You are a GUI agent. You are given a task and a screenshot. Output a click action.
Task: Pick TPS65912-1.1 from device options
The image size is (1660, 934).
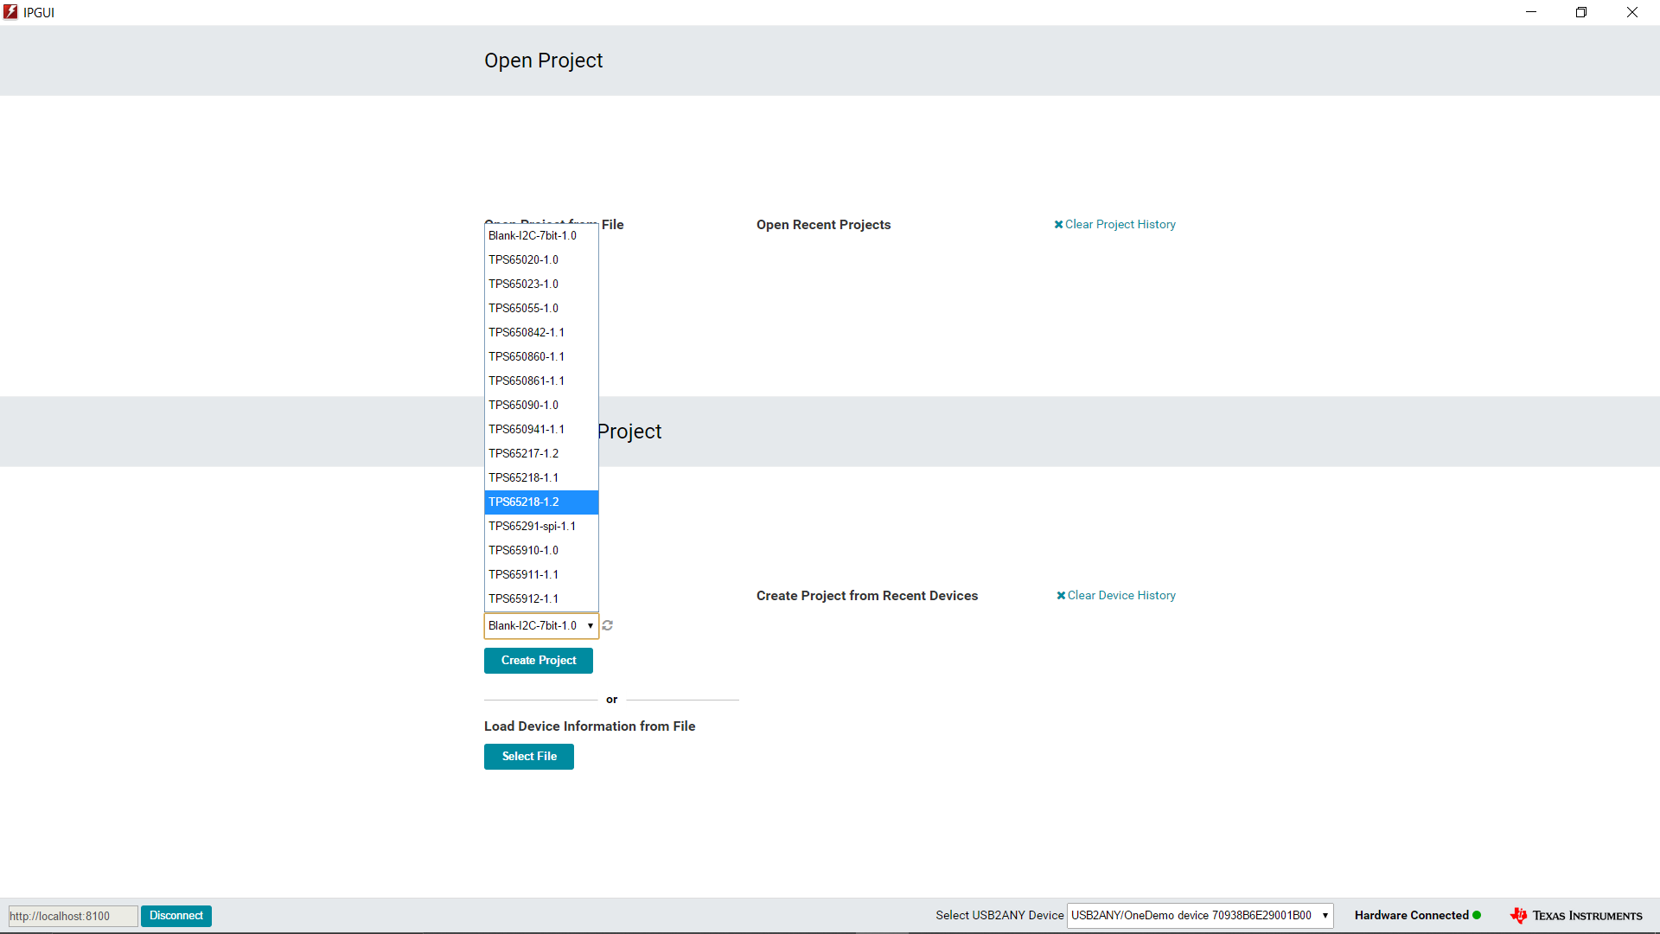point(540,598)
